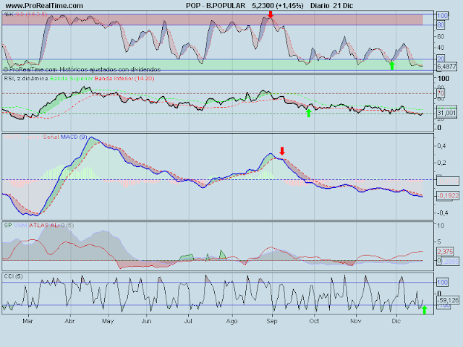Click the Sep label on the time axis
This screenshot has width=463, height=347.
click(x=272, y=321)
